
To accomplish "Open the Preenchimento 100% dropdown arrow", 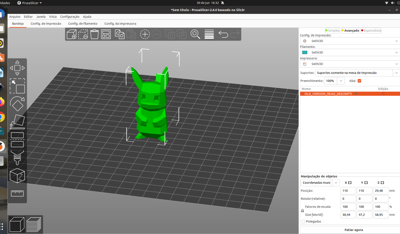I will pos(341,81).
